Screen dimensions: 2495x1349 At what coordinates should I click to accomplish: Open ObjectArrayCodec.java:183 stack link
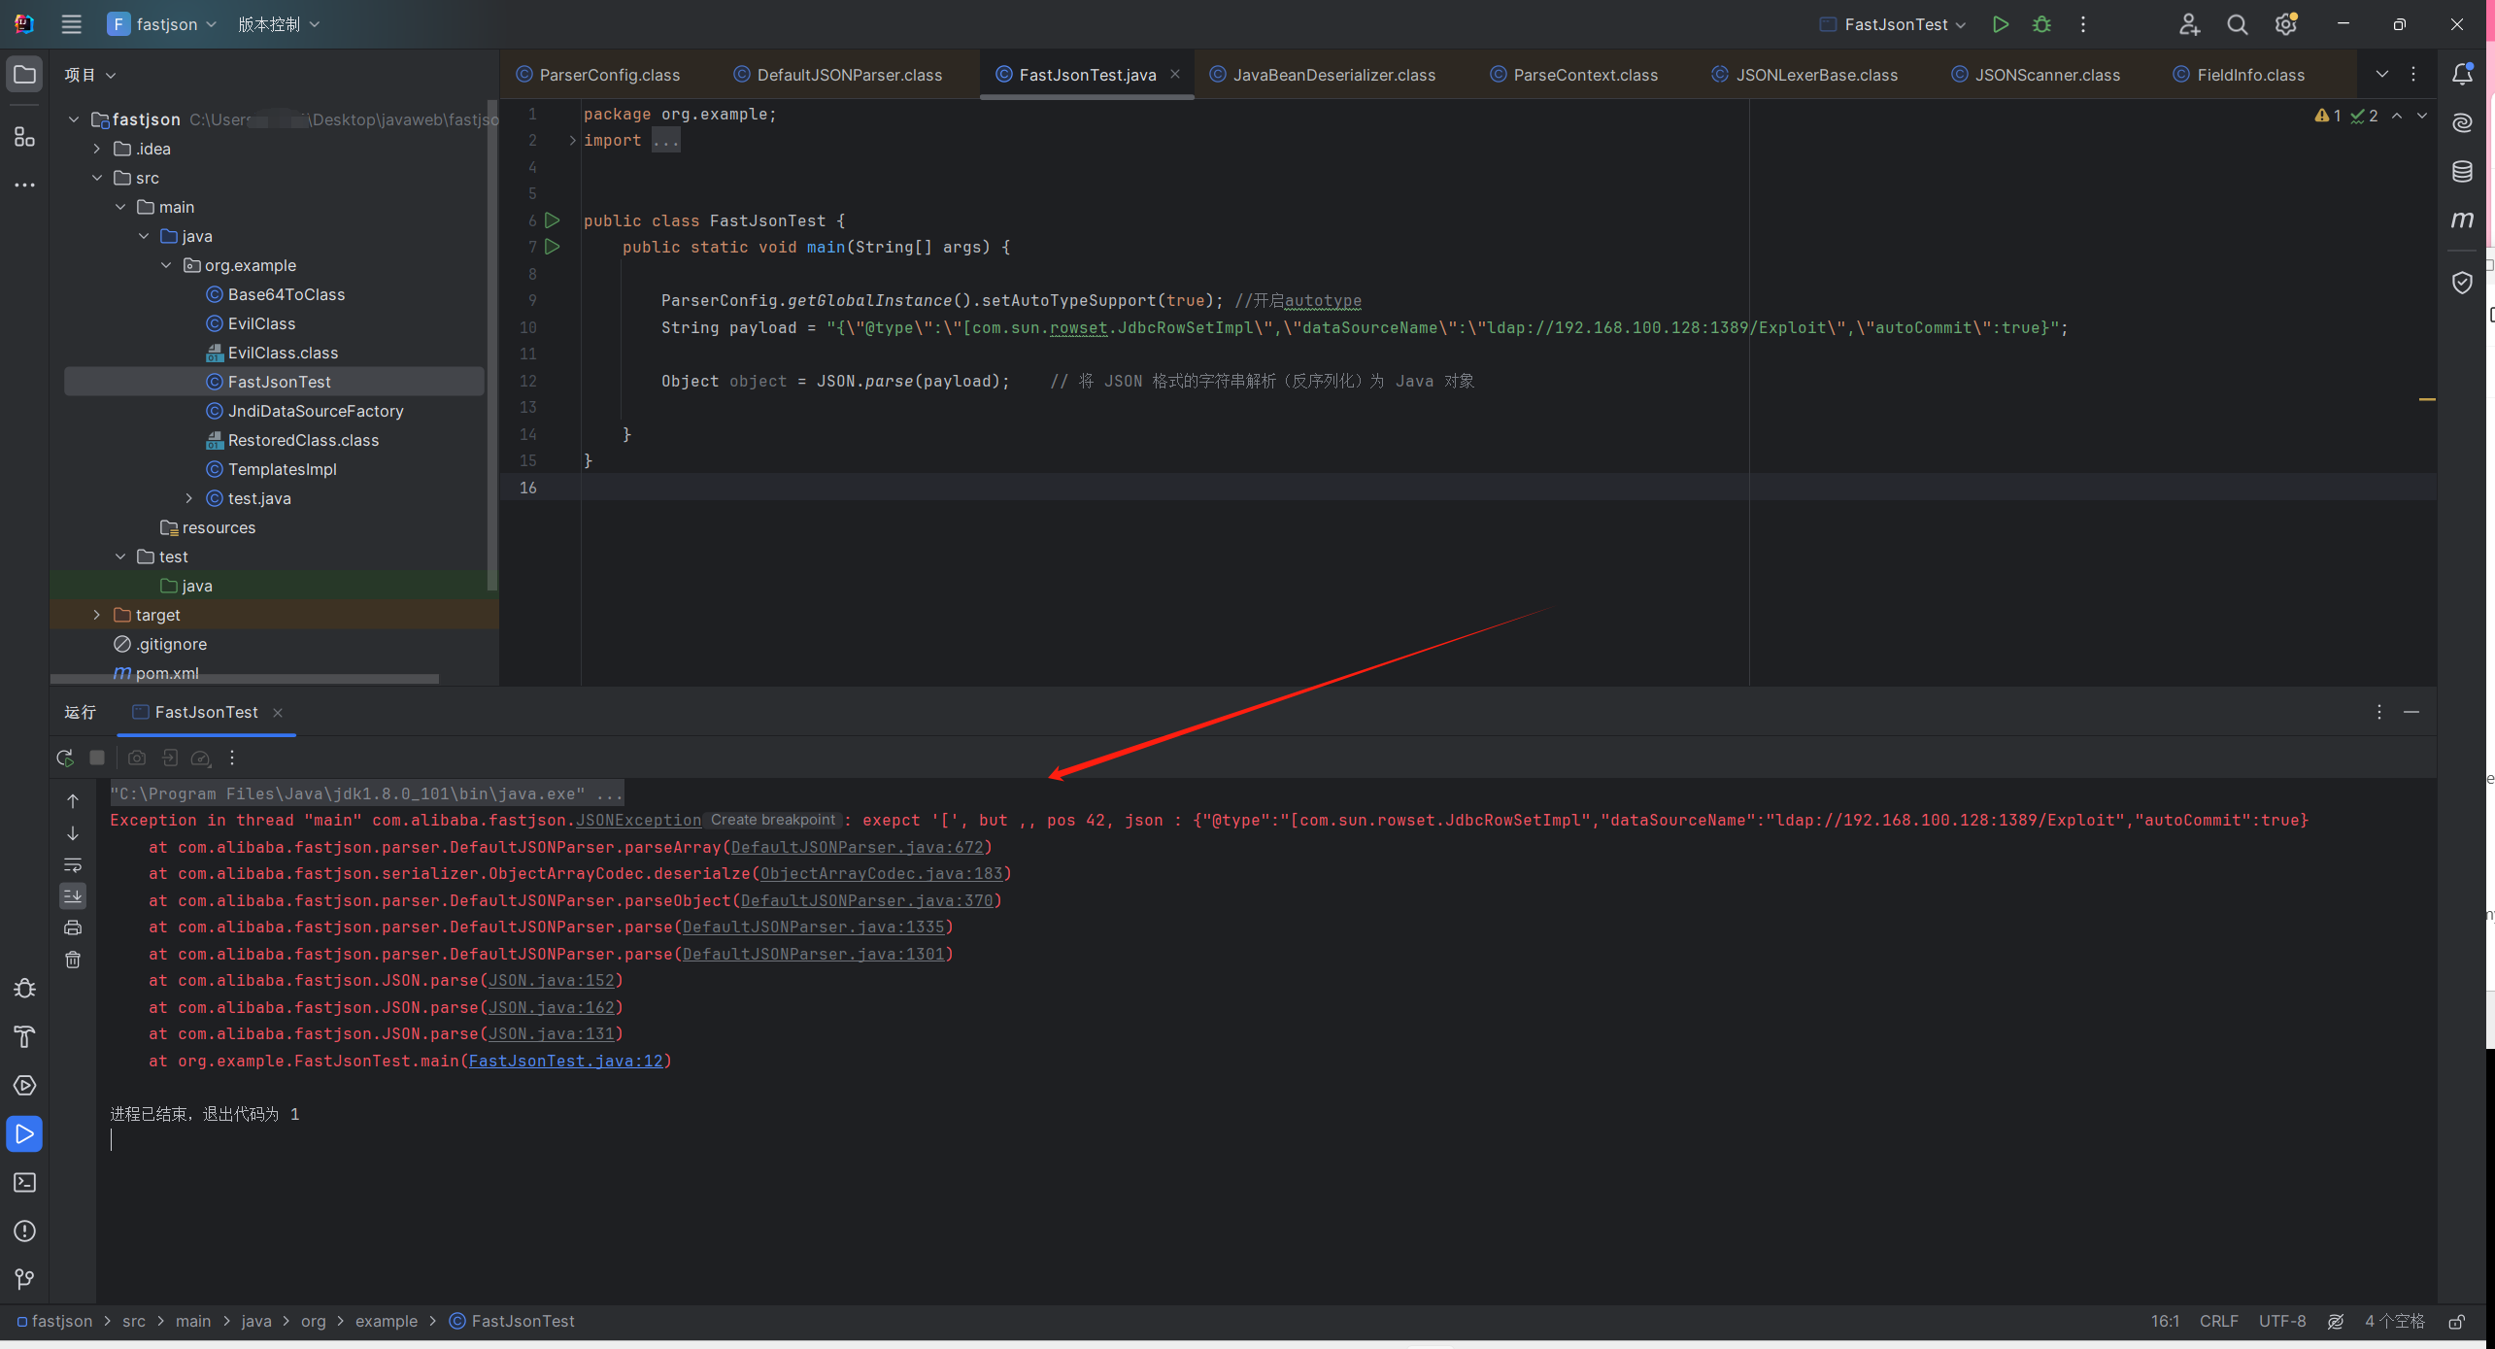pyautogui.click(x=881, y=874)
